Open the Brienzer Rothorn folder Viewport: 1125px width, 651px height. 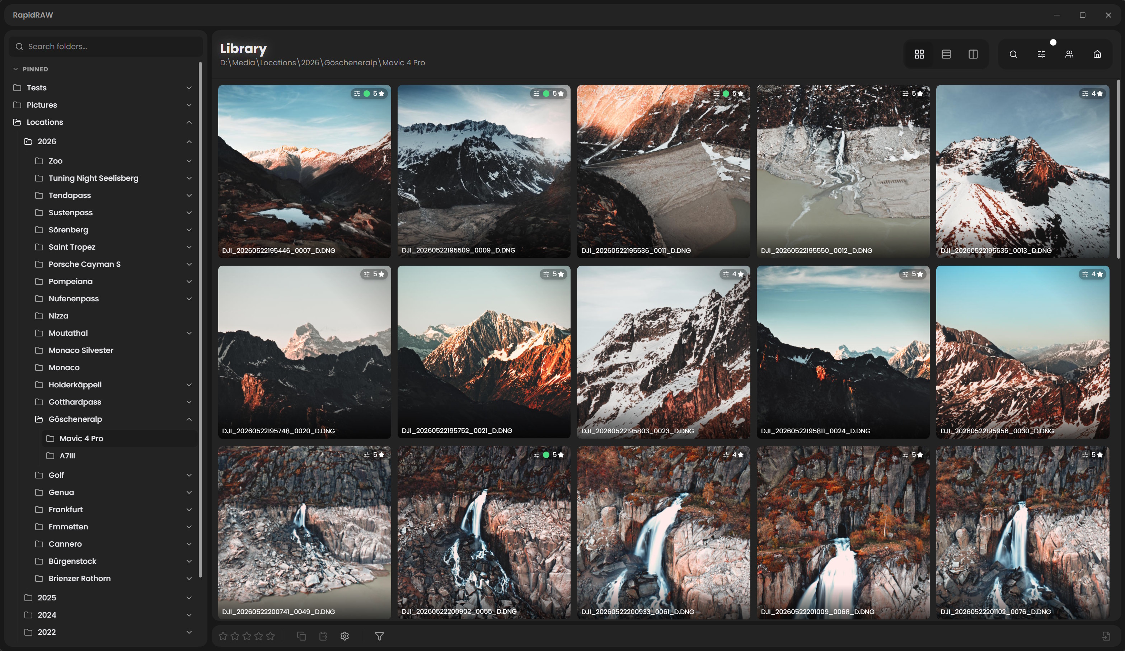tap(79, 578)
